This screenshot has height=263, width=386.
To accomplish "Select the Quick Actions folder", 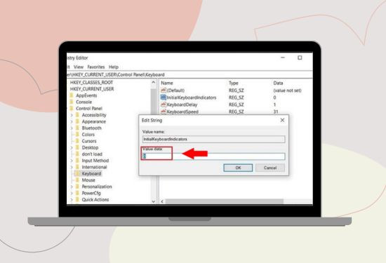I will coord(95,199).
